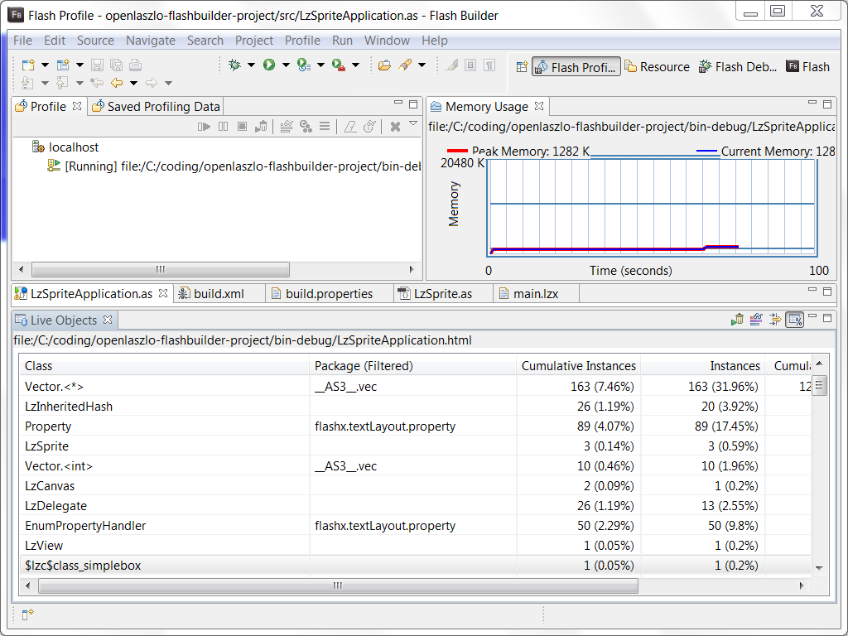
Task: Click the Debug (bug) toolbar icon
Action: point(234,65)
